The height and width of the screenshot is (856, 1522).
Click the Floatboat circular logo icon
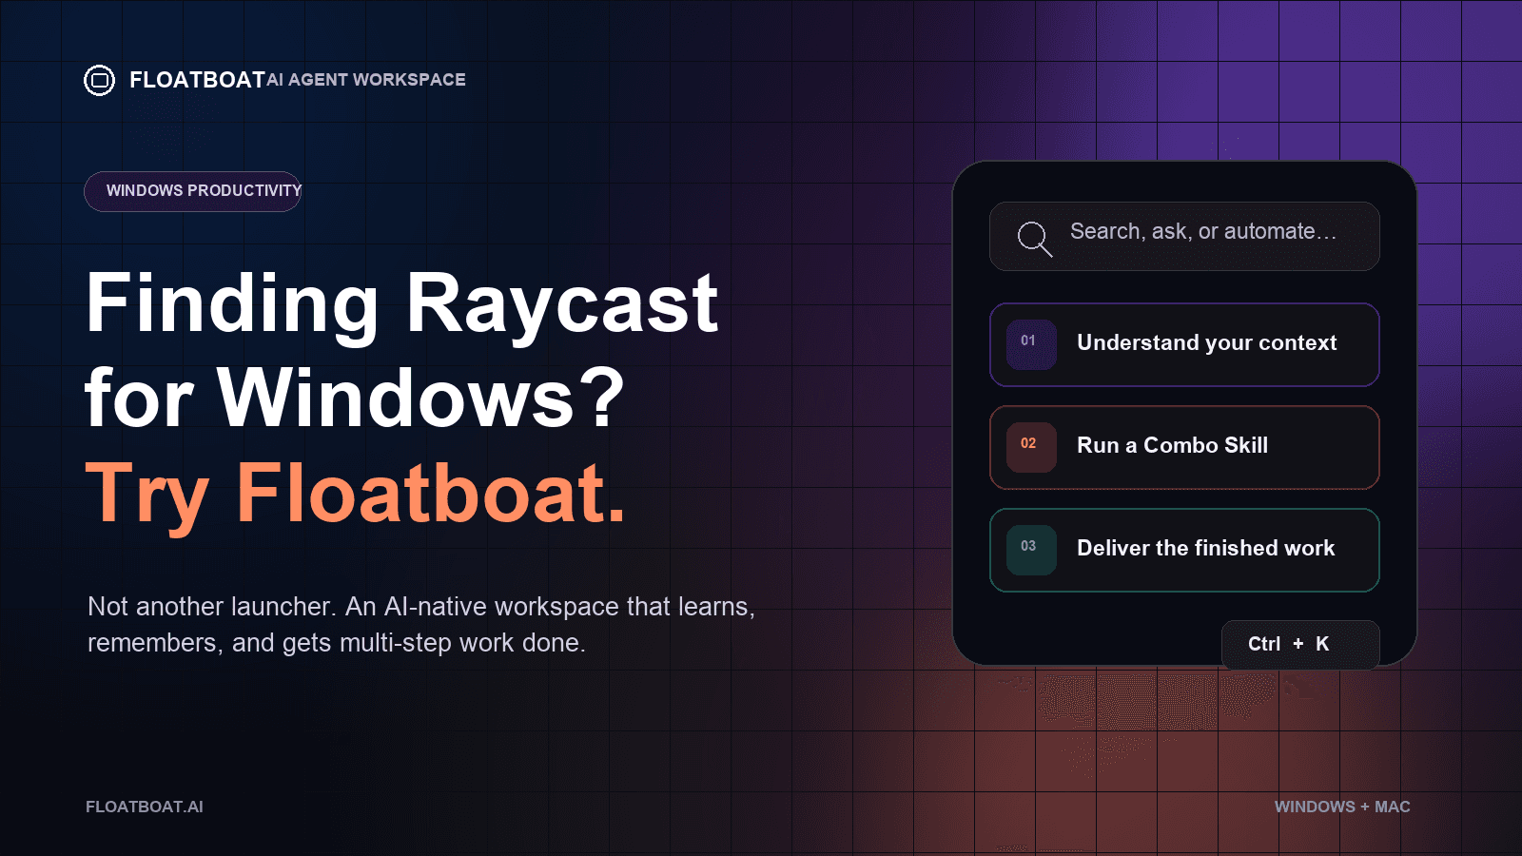tap(99, 81)
